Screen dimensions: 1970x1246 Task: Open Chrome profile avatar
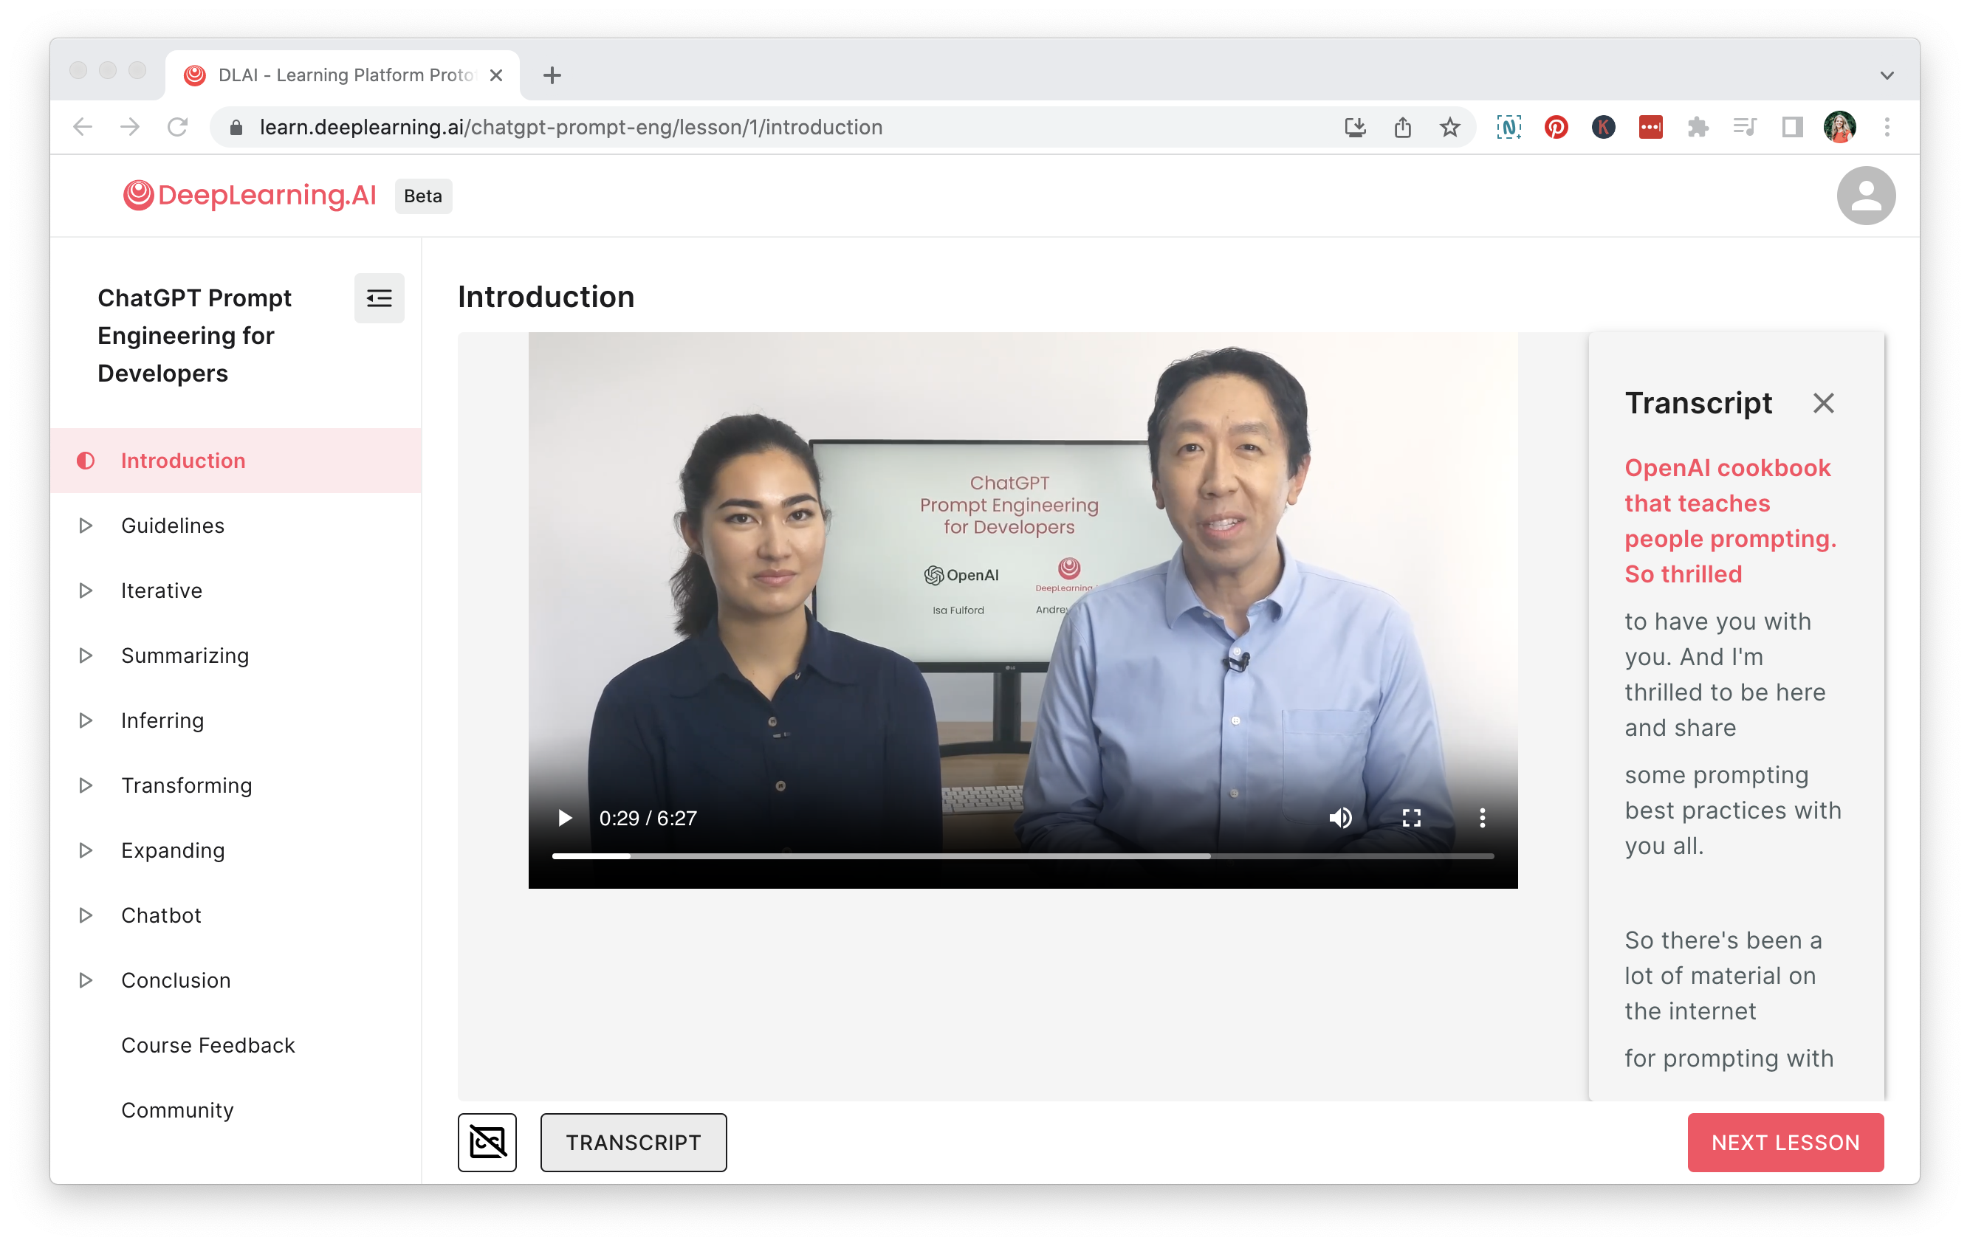coord(1839,127)
